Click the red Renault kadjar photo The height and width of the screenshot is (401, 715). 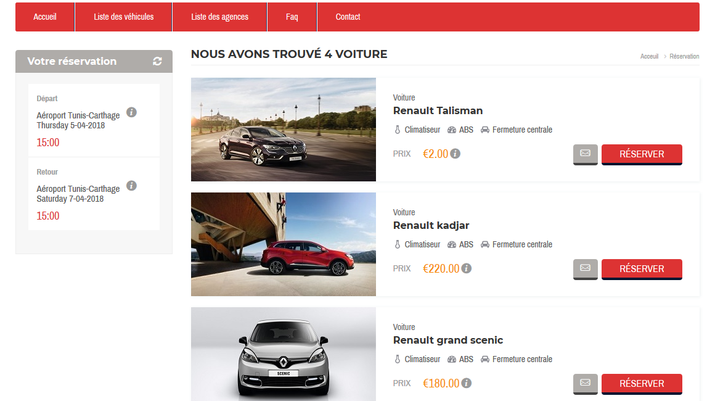click(283, 244)
